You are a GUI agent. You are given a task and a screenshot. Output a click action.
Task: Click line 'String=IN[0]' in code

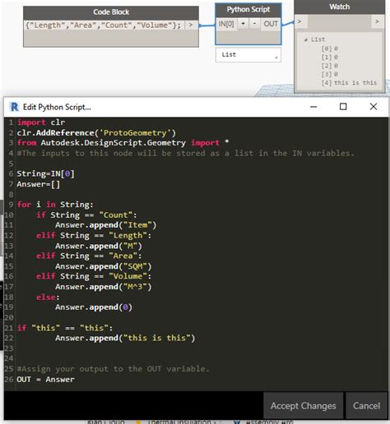pos(45,173)
